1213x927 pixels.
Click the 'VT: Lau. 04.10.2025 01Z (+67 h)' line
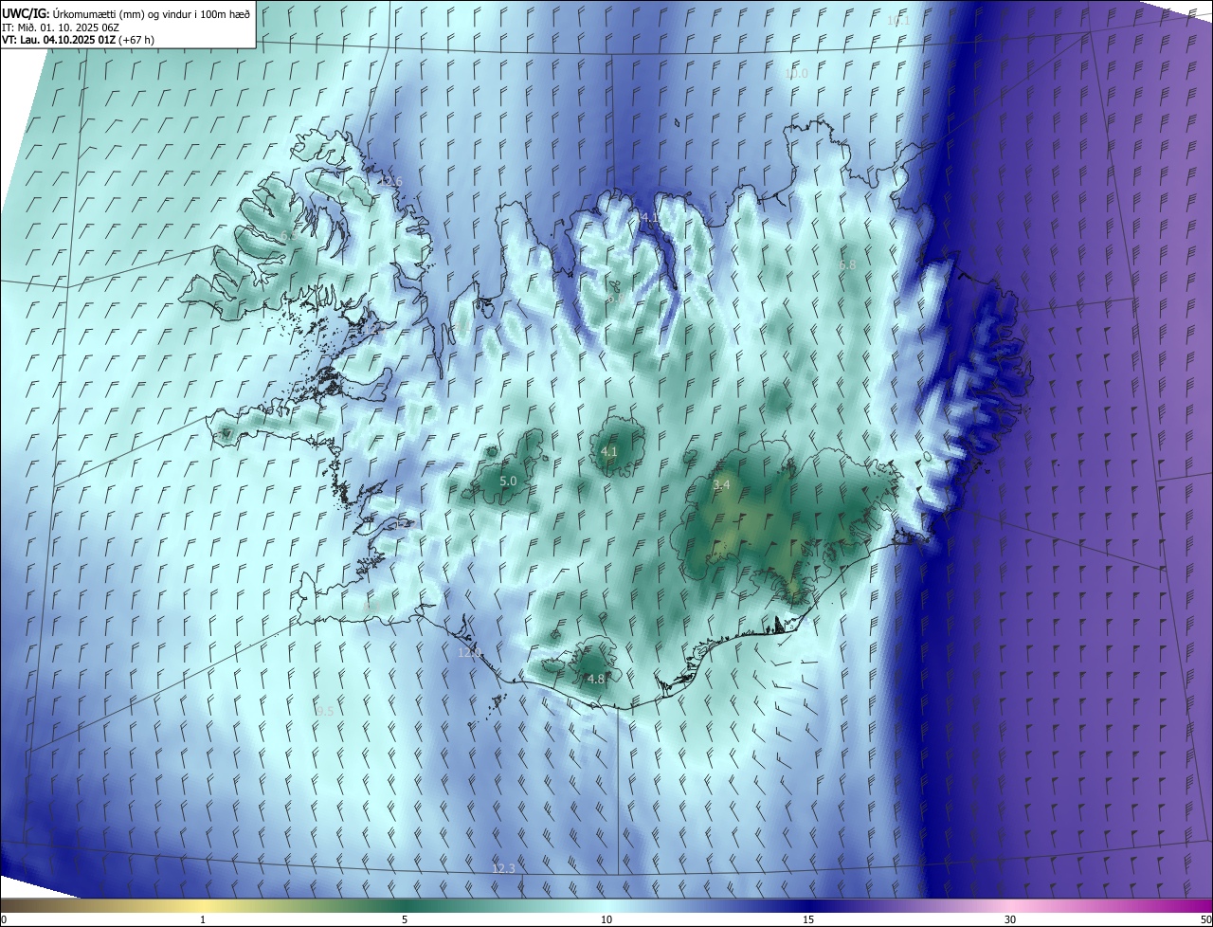point(79,40)
